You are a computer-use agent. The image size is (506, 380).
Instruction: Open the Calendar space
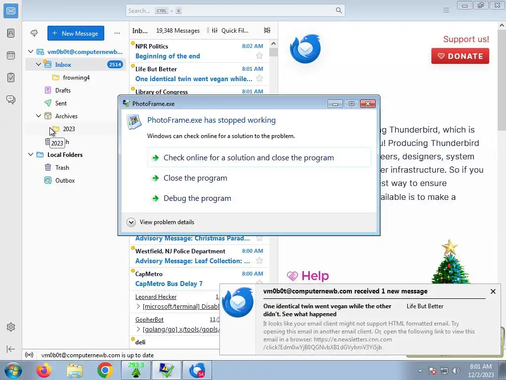click(11, 55)
